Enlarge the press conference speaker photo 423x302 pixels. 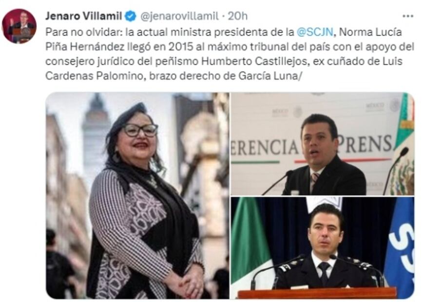(323, 144)
